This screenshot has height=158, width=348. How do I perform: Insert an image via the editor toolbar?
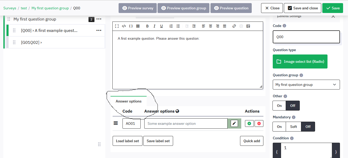pyautogui.click(x=248, y=26)
